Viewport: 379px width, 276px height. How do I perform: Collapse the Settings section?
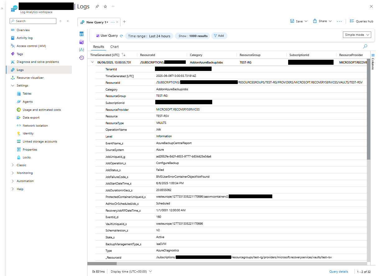[13, 86]
